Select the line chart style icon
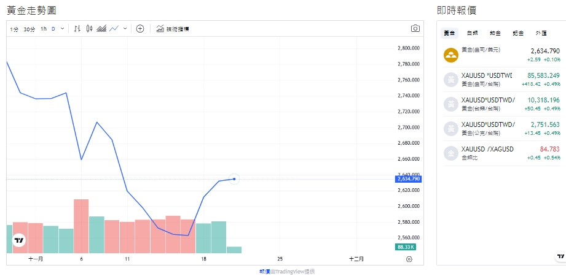Image resolution: width=566 pixels, height=279 pixels. coord(114,29)
